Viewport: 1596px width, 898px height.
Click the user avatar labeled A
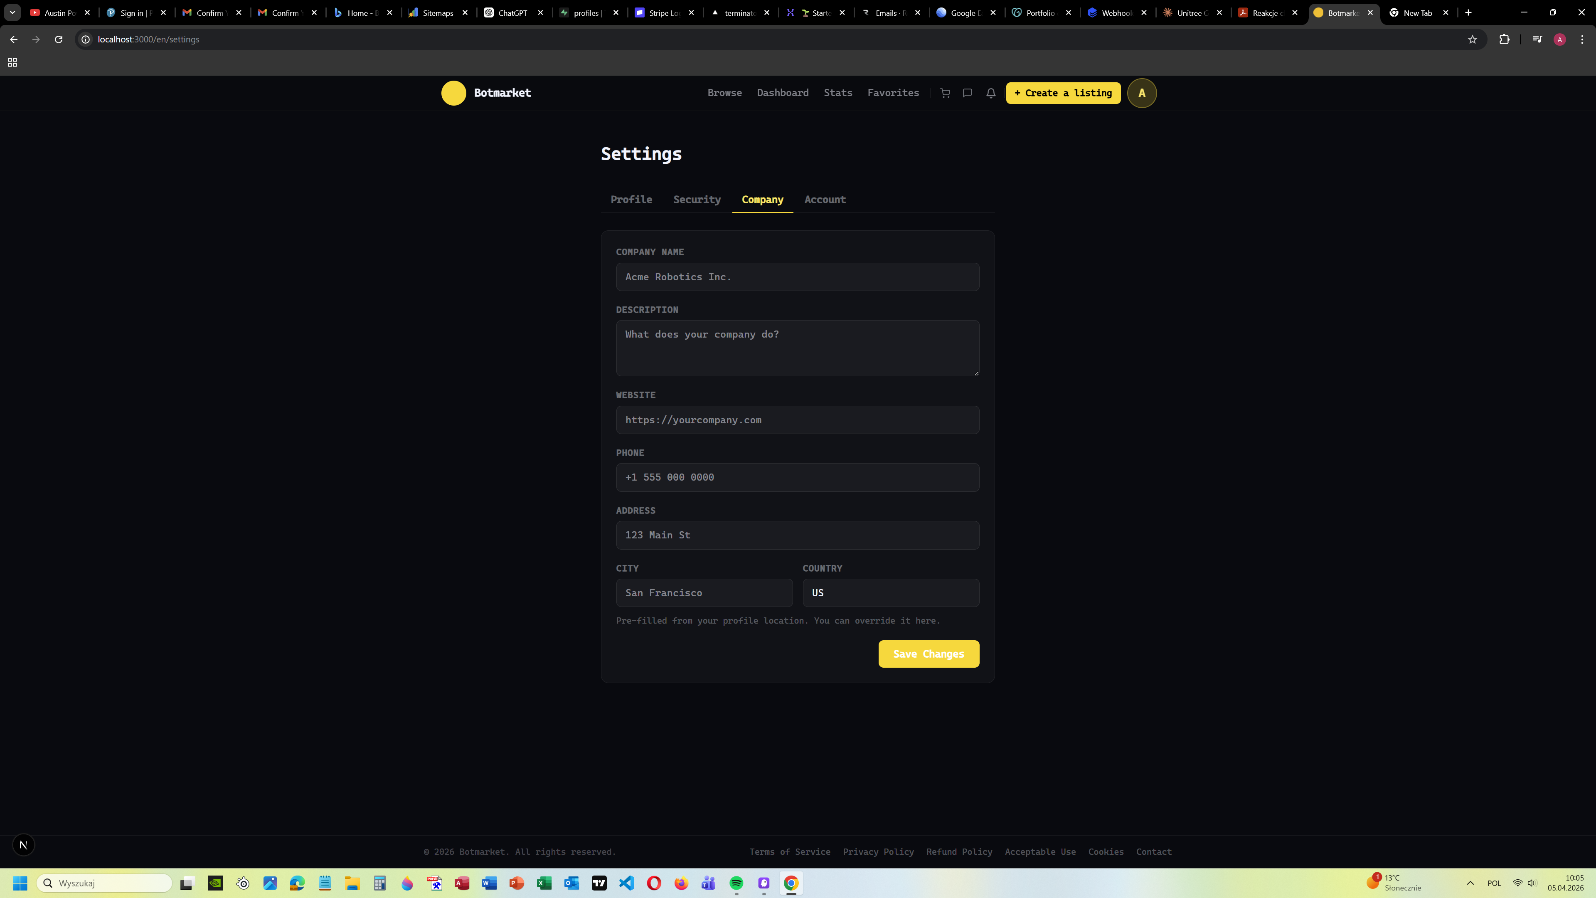1141,93
